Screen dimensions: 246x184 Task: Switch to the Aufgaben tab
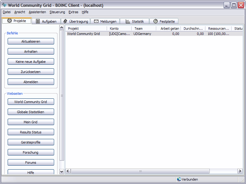tap(46, 21)
